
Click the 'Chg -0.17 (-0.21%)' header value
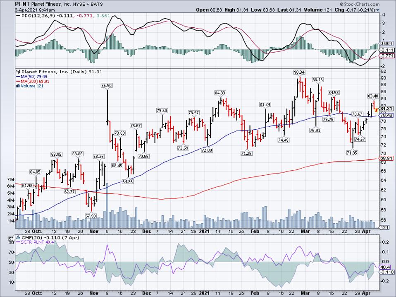click(x=355, y=10)
